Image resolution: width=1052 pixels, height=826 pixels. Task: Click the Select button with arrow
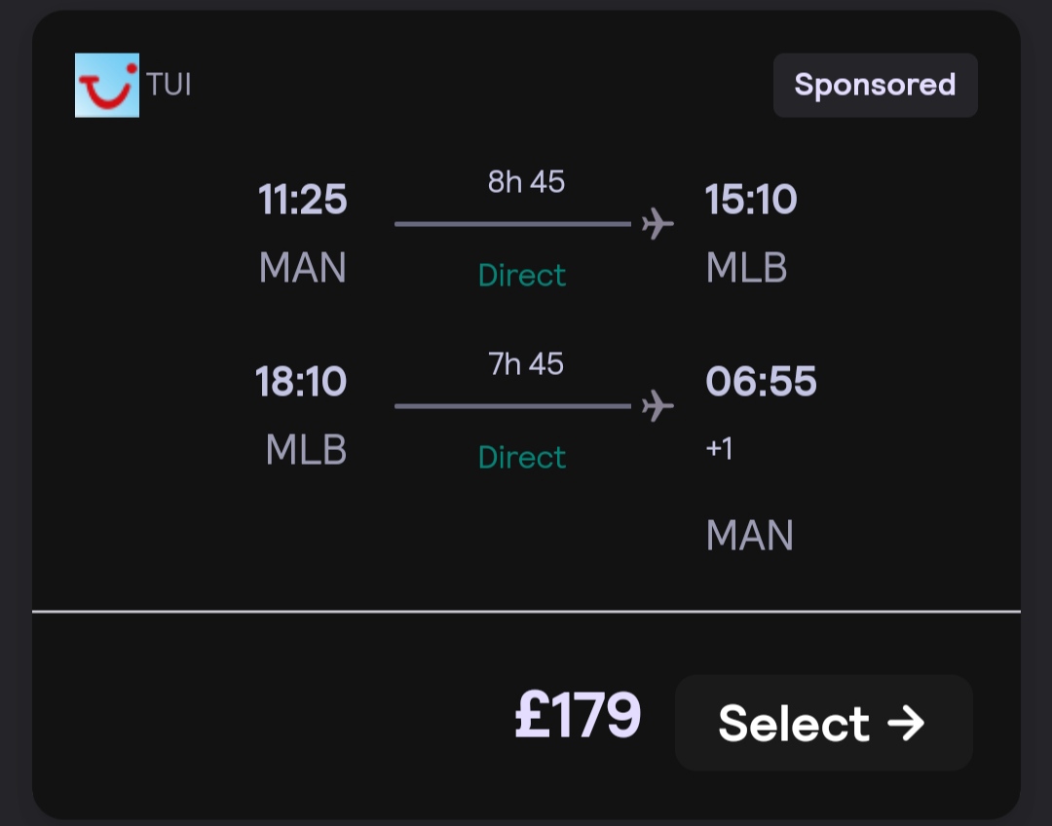pos(824,723)
